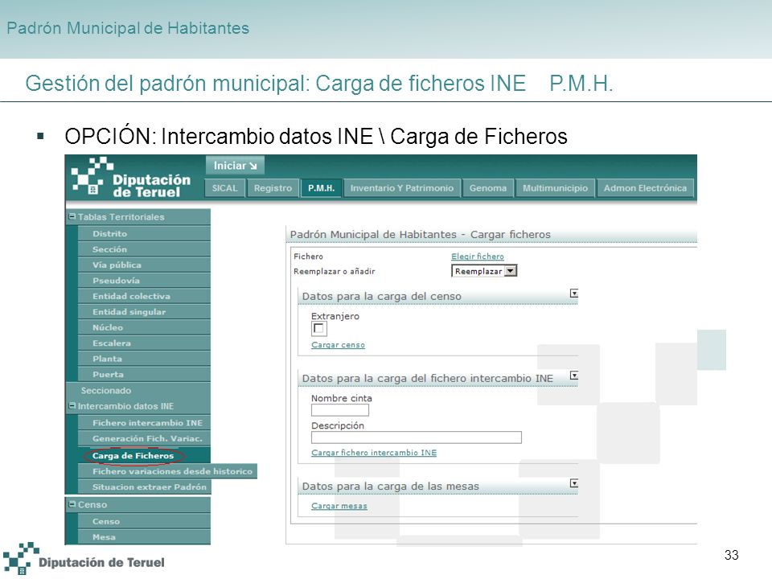Screen dimensions: 772x579
Task: Click the Elegir fichero link
Action: click(x=478, y=257)
